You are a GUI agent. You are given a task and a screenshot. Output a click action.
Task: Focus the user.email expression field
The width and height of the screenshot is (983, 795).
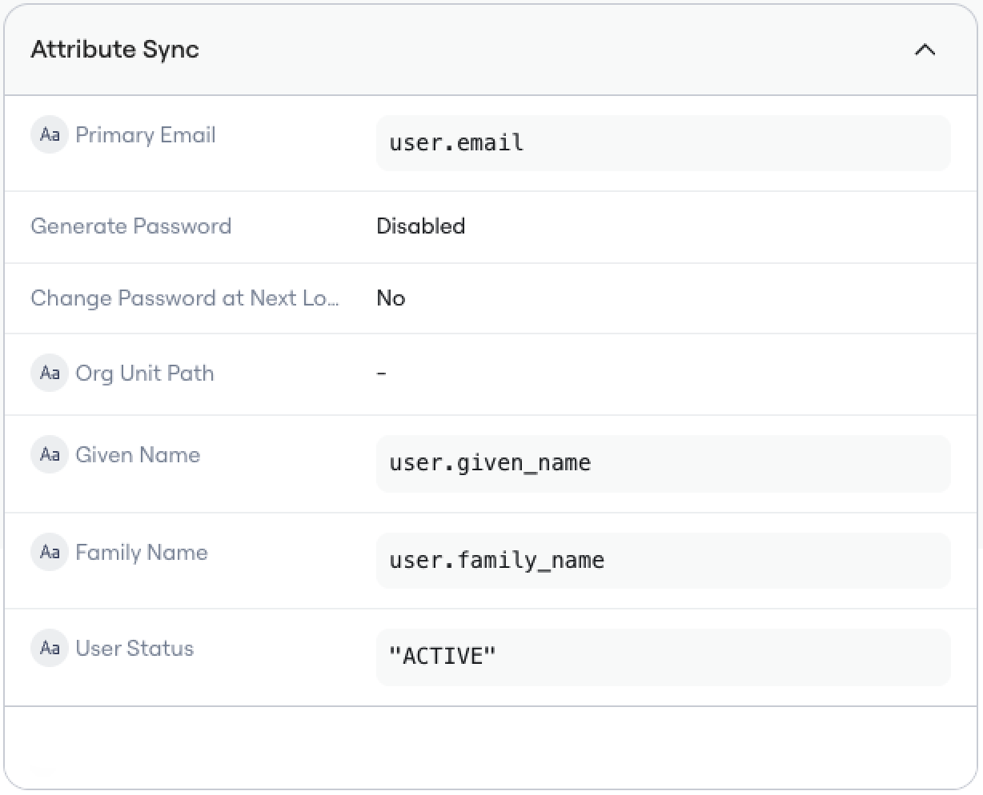click(663, 143)
